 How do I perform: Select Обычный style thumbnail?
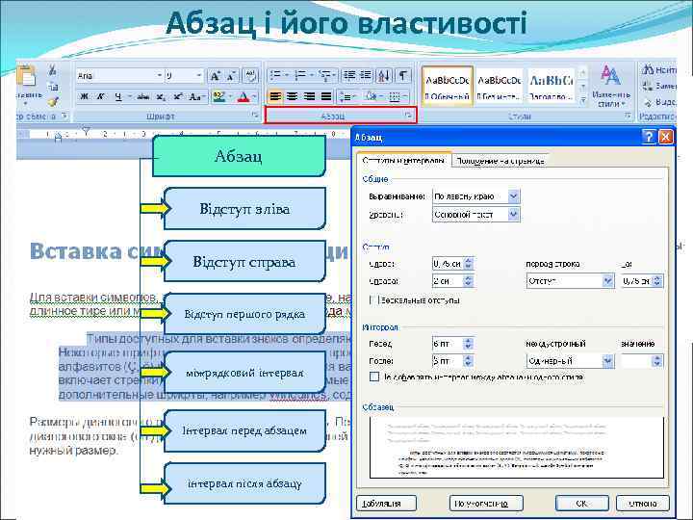coord(448,87)
